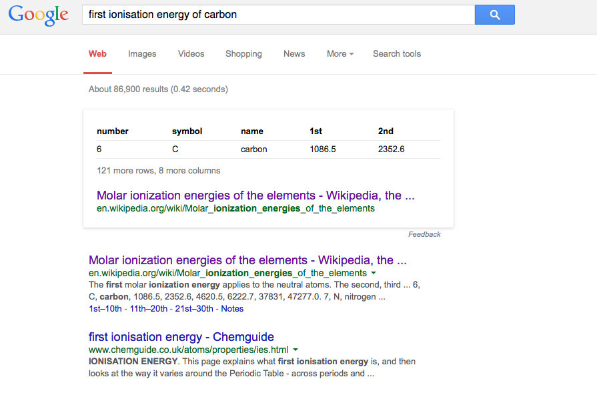Switch to the Shopping tab

pos(243,53)
